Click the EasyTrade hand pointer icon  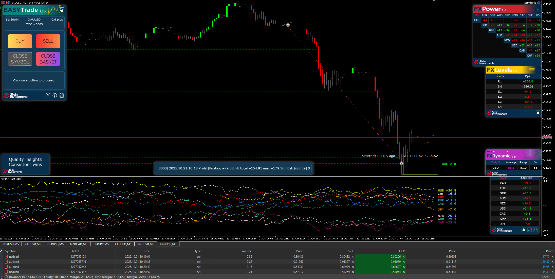(x=62, y=10)
